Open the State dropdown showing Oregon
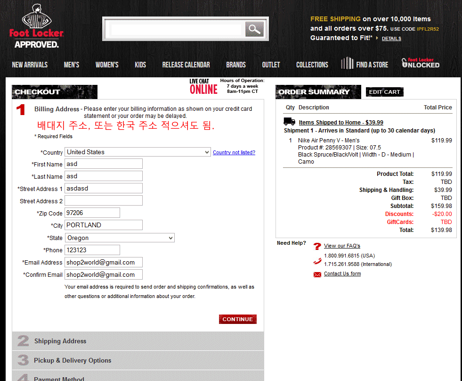 [x=120, y=238]
